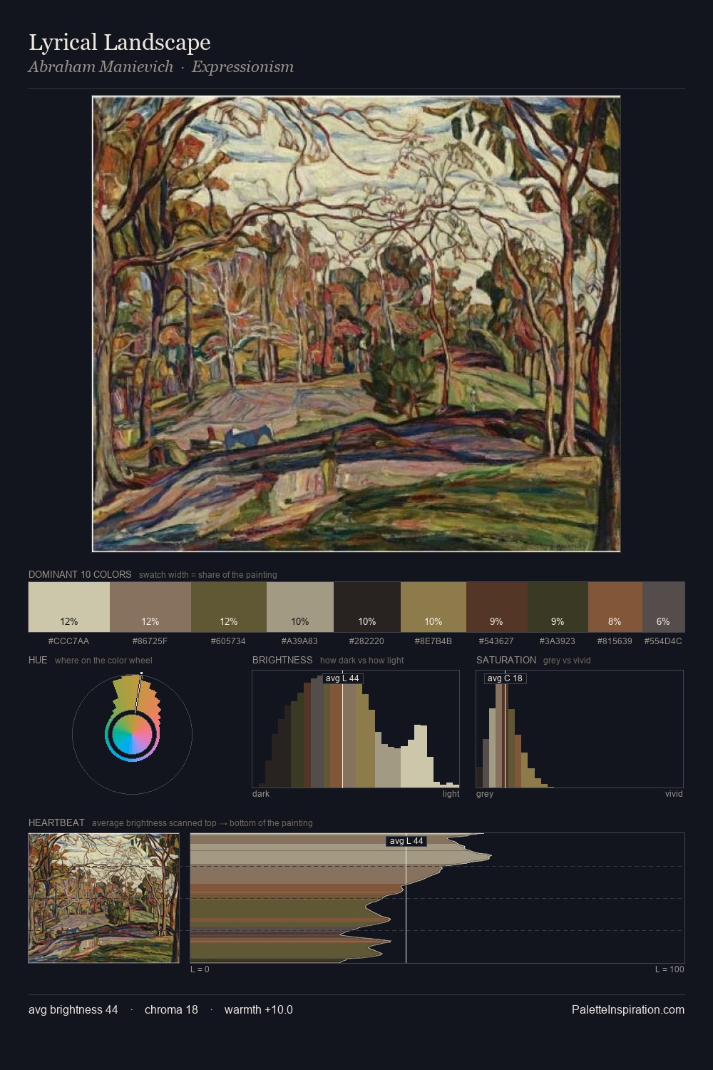The image size is (713, 1070).
Task: Click the hex label #605734
Action: [229, 641]
